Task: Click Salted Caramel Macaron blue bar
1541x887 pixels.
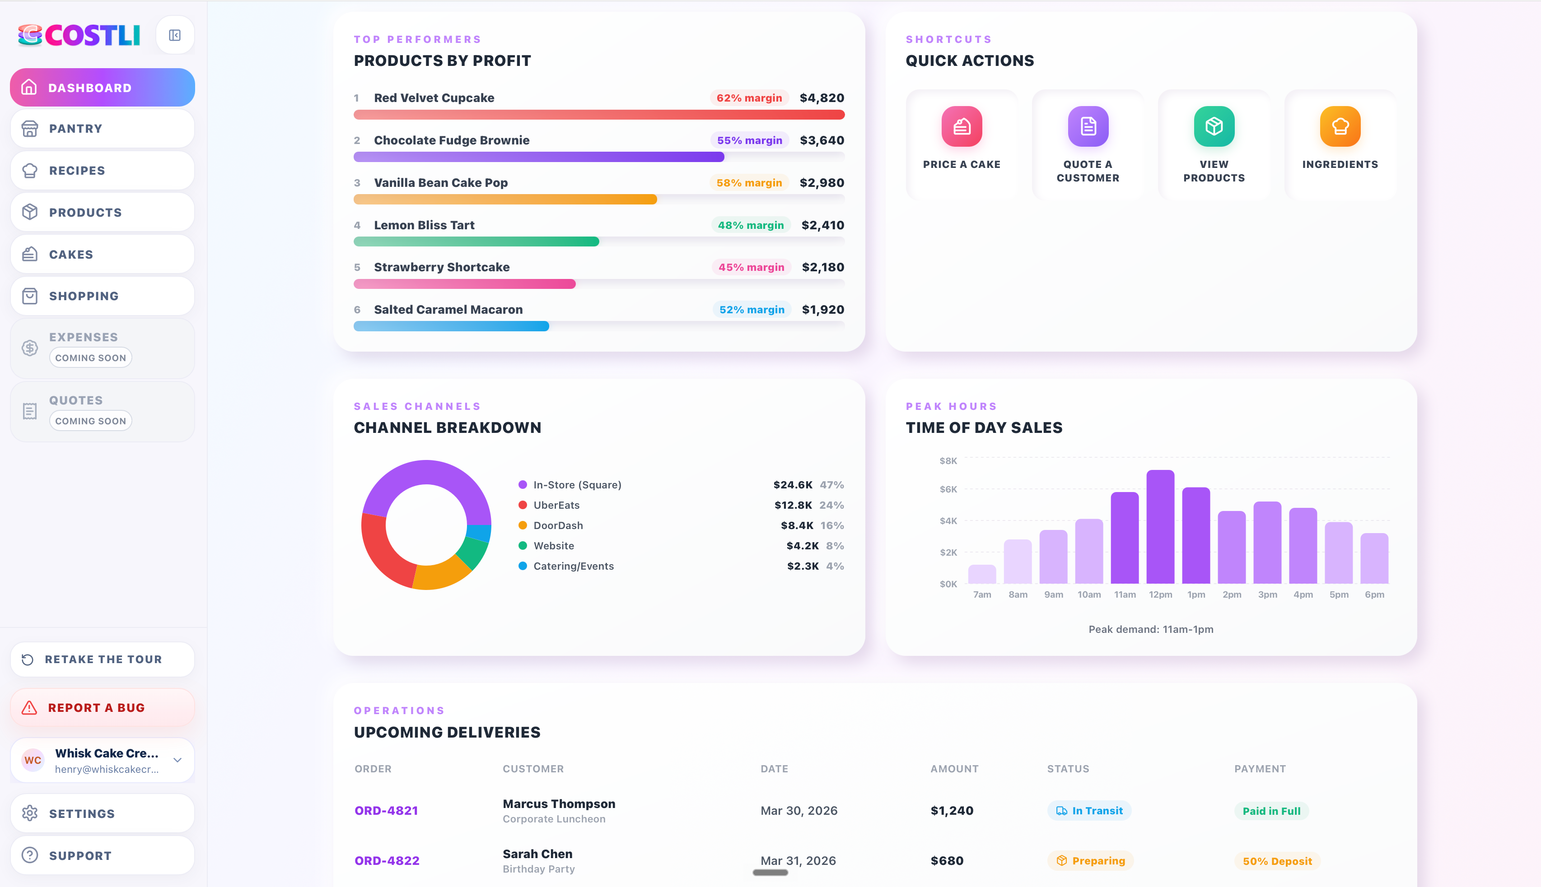Action: pyautogui.click(x=452, y=326)
